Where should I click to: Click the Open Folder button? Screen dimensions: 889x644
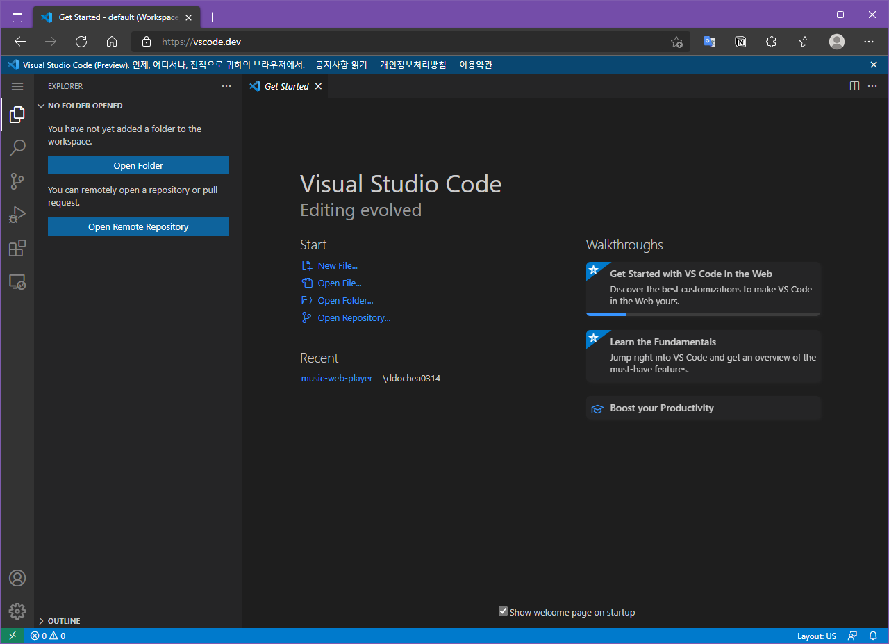138,165
